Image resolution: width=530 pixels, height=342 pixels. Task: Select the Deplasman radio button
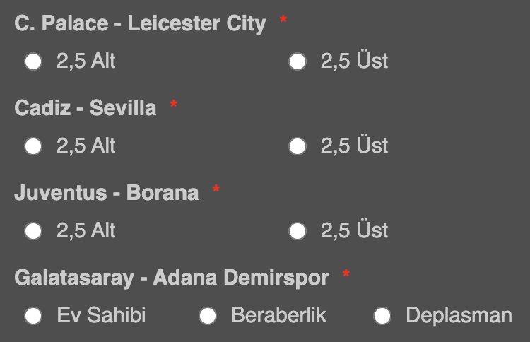(x=382, y=316)
